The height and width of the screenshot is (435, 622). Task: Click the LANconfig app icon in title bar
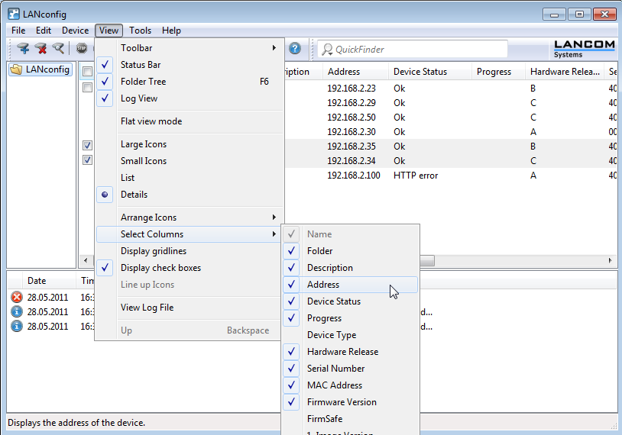13,14
